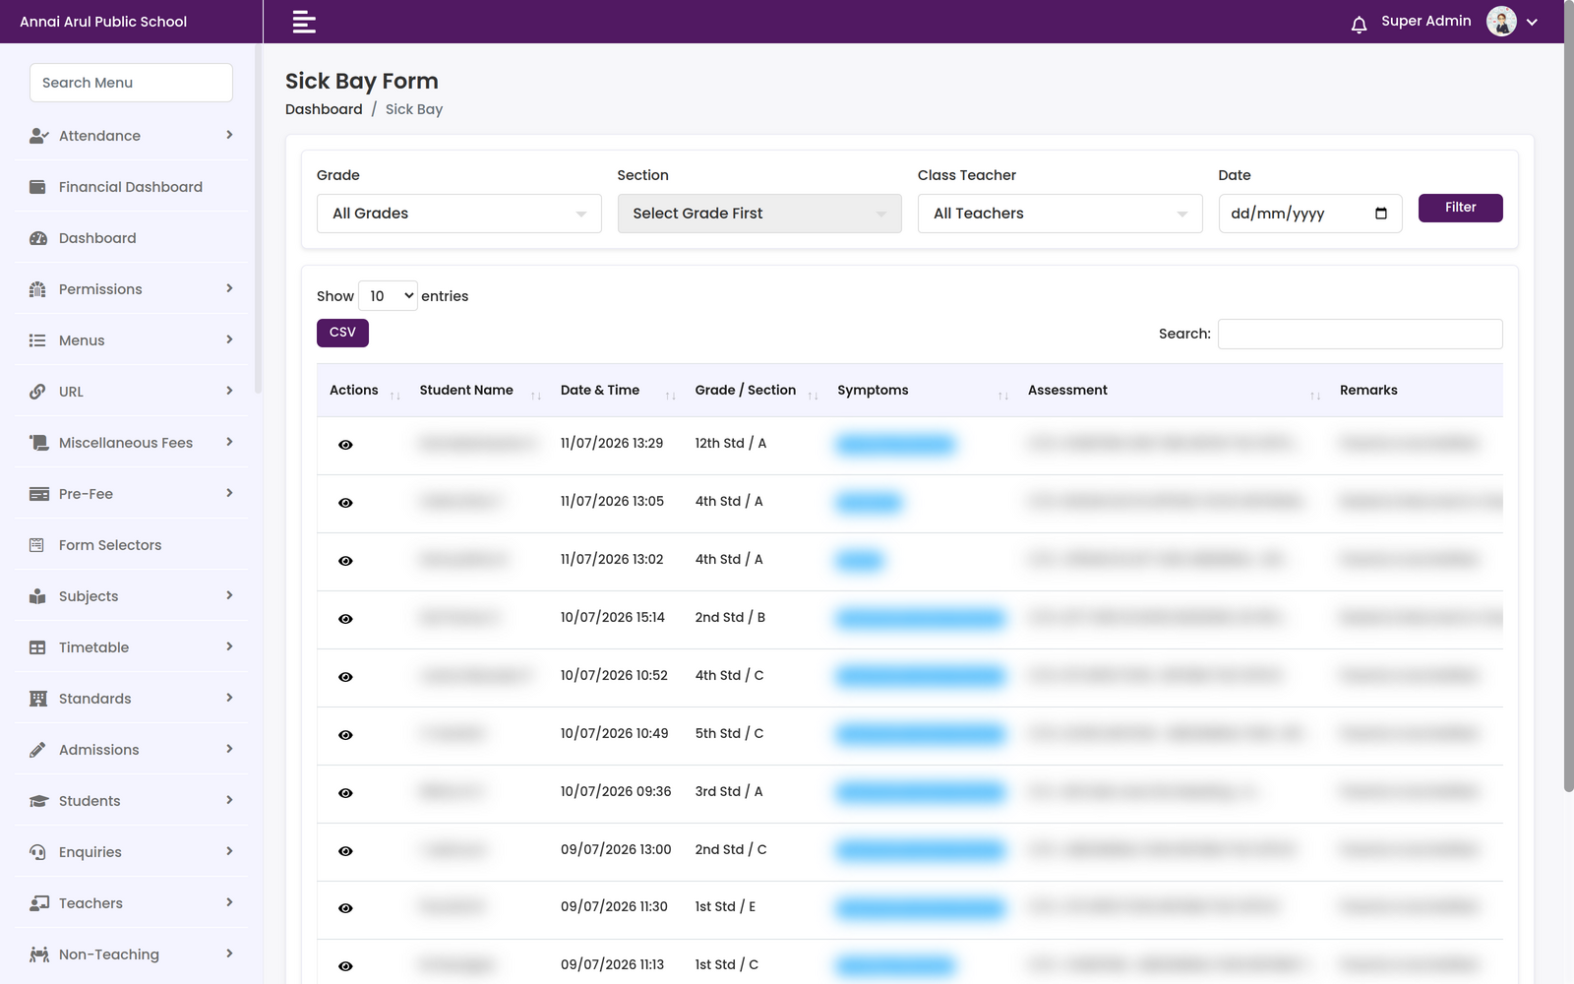
Task: Sort by Student Name column
Action: pos(479,391)
